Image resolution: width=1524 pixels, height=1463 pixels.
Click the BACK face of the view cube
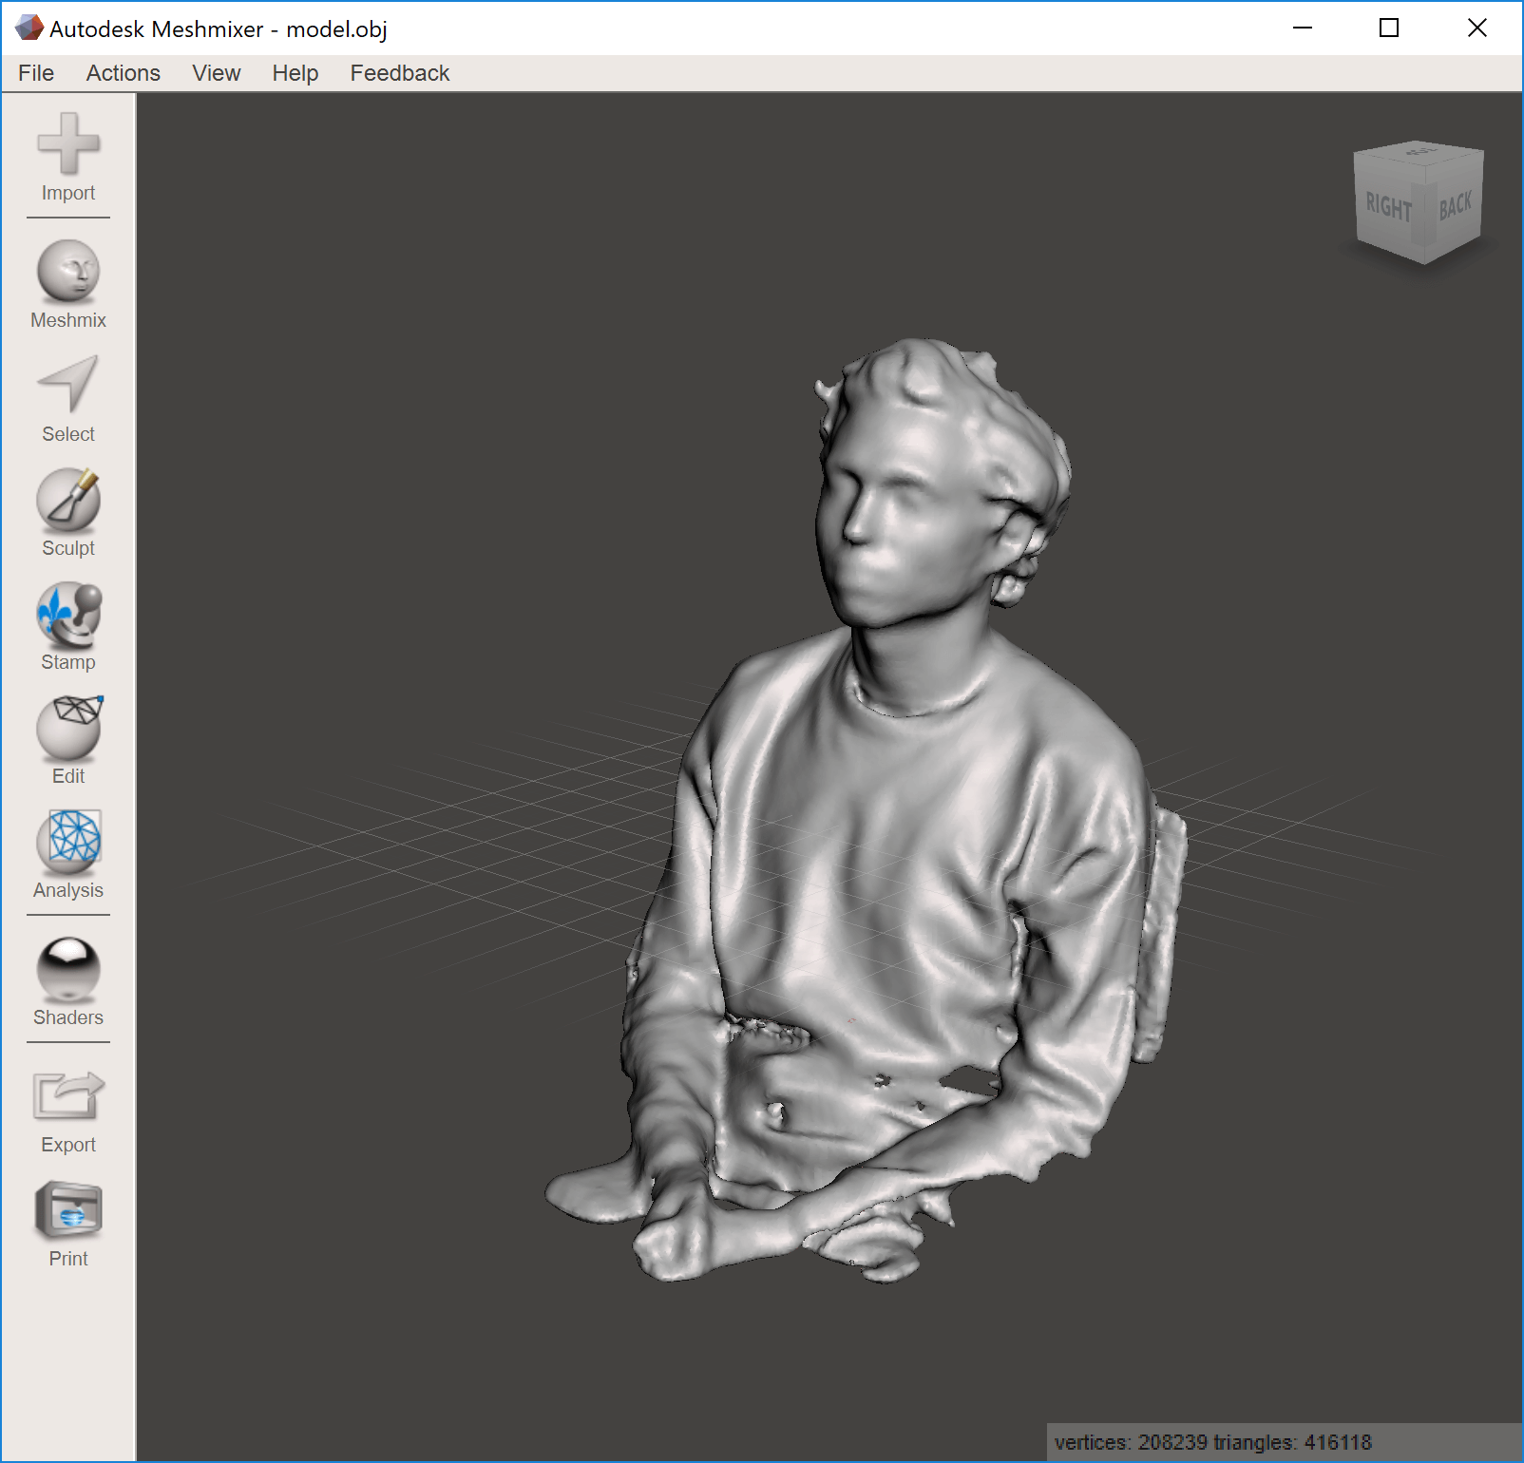click(x=1455, y=205)
